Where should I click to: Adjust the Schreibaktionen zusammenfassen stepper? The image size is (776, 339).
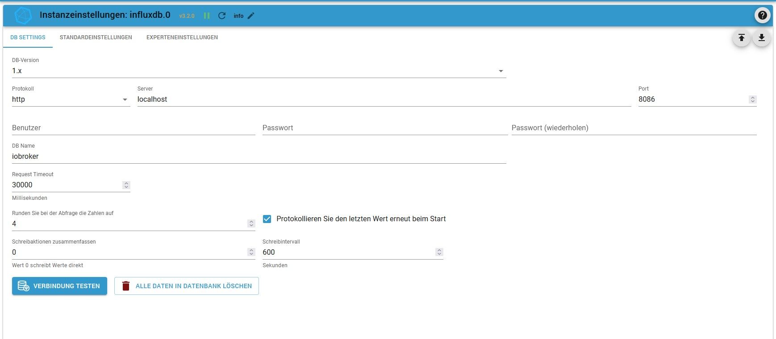[x=251, y=252]
